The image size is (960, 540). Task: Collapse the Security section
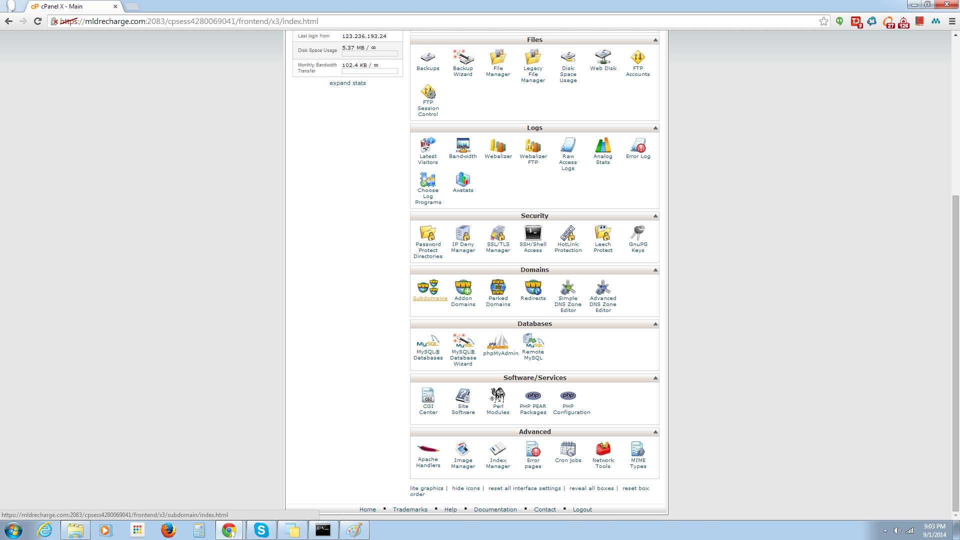click(655, 216)
